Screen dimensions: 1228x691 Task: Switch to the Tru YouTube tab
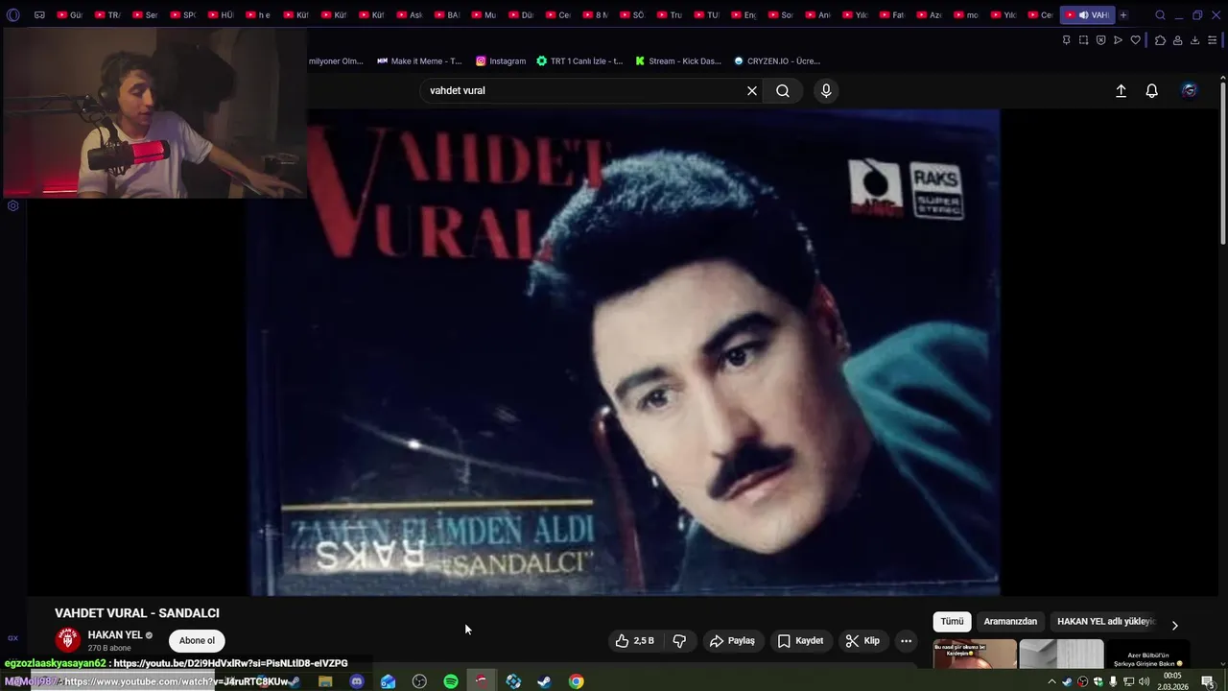670,14
